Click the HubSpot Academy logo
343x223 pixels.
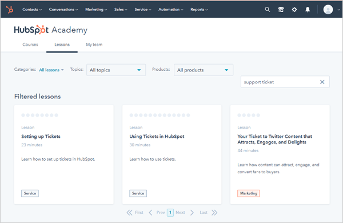click(x=50, y=30)
